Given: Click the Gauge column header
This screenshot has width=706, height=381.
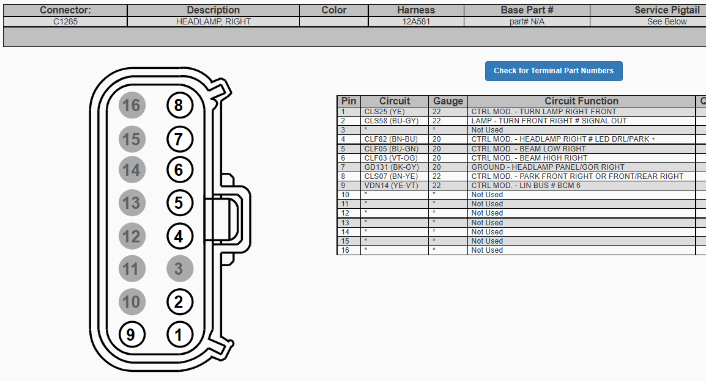Looking at the screenshot, I should [448, 101].
